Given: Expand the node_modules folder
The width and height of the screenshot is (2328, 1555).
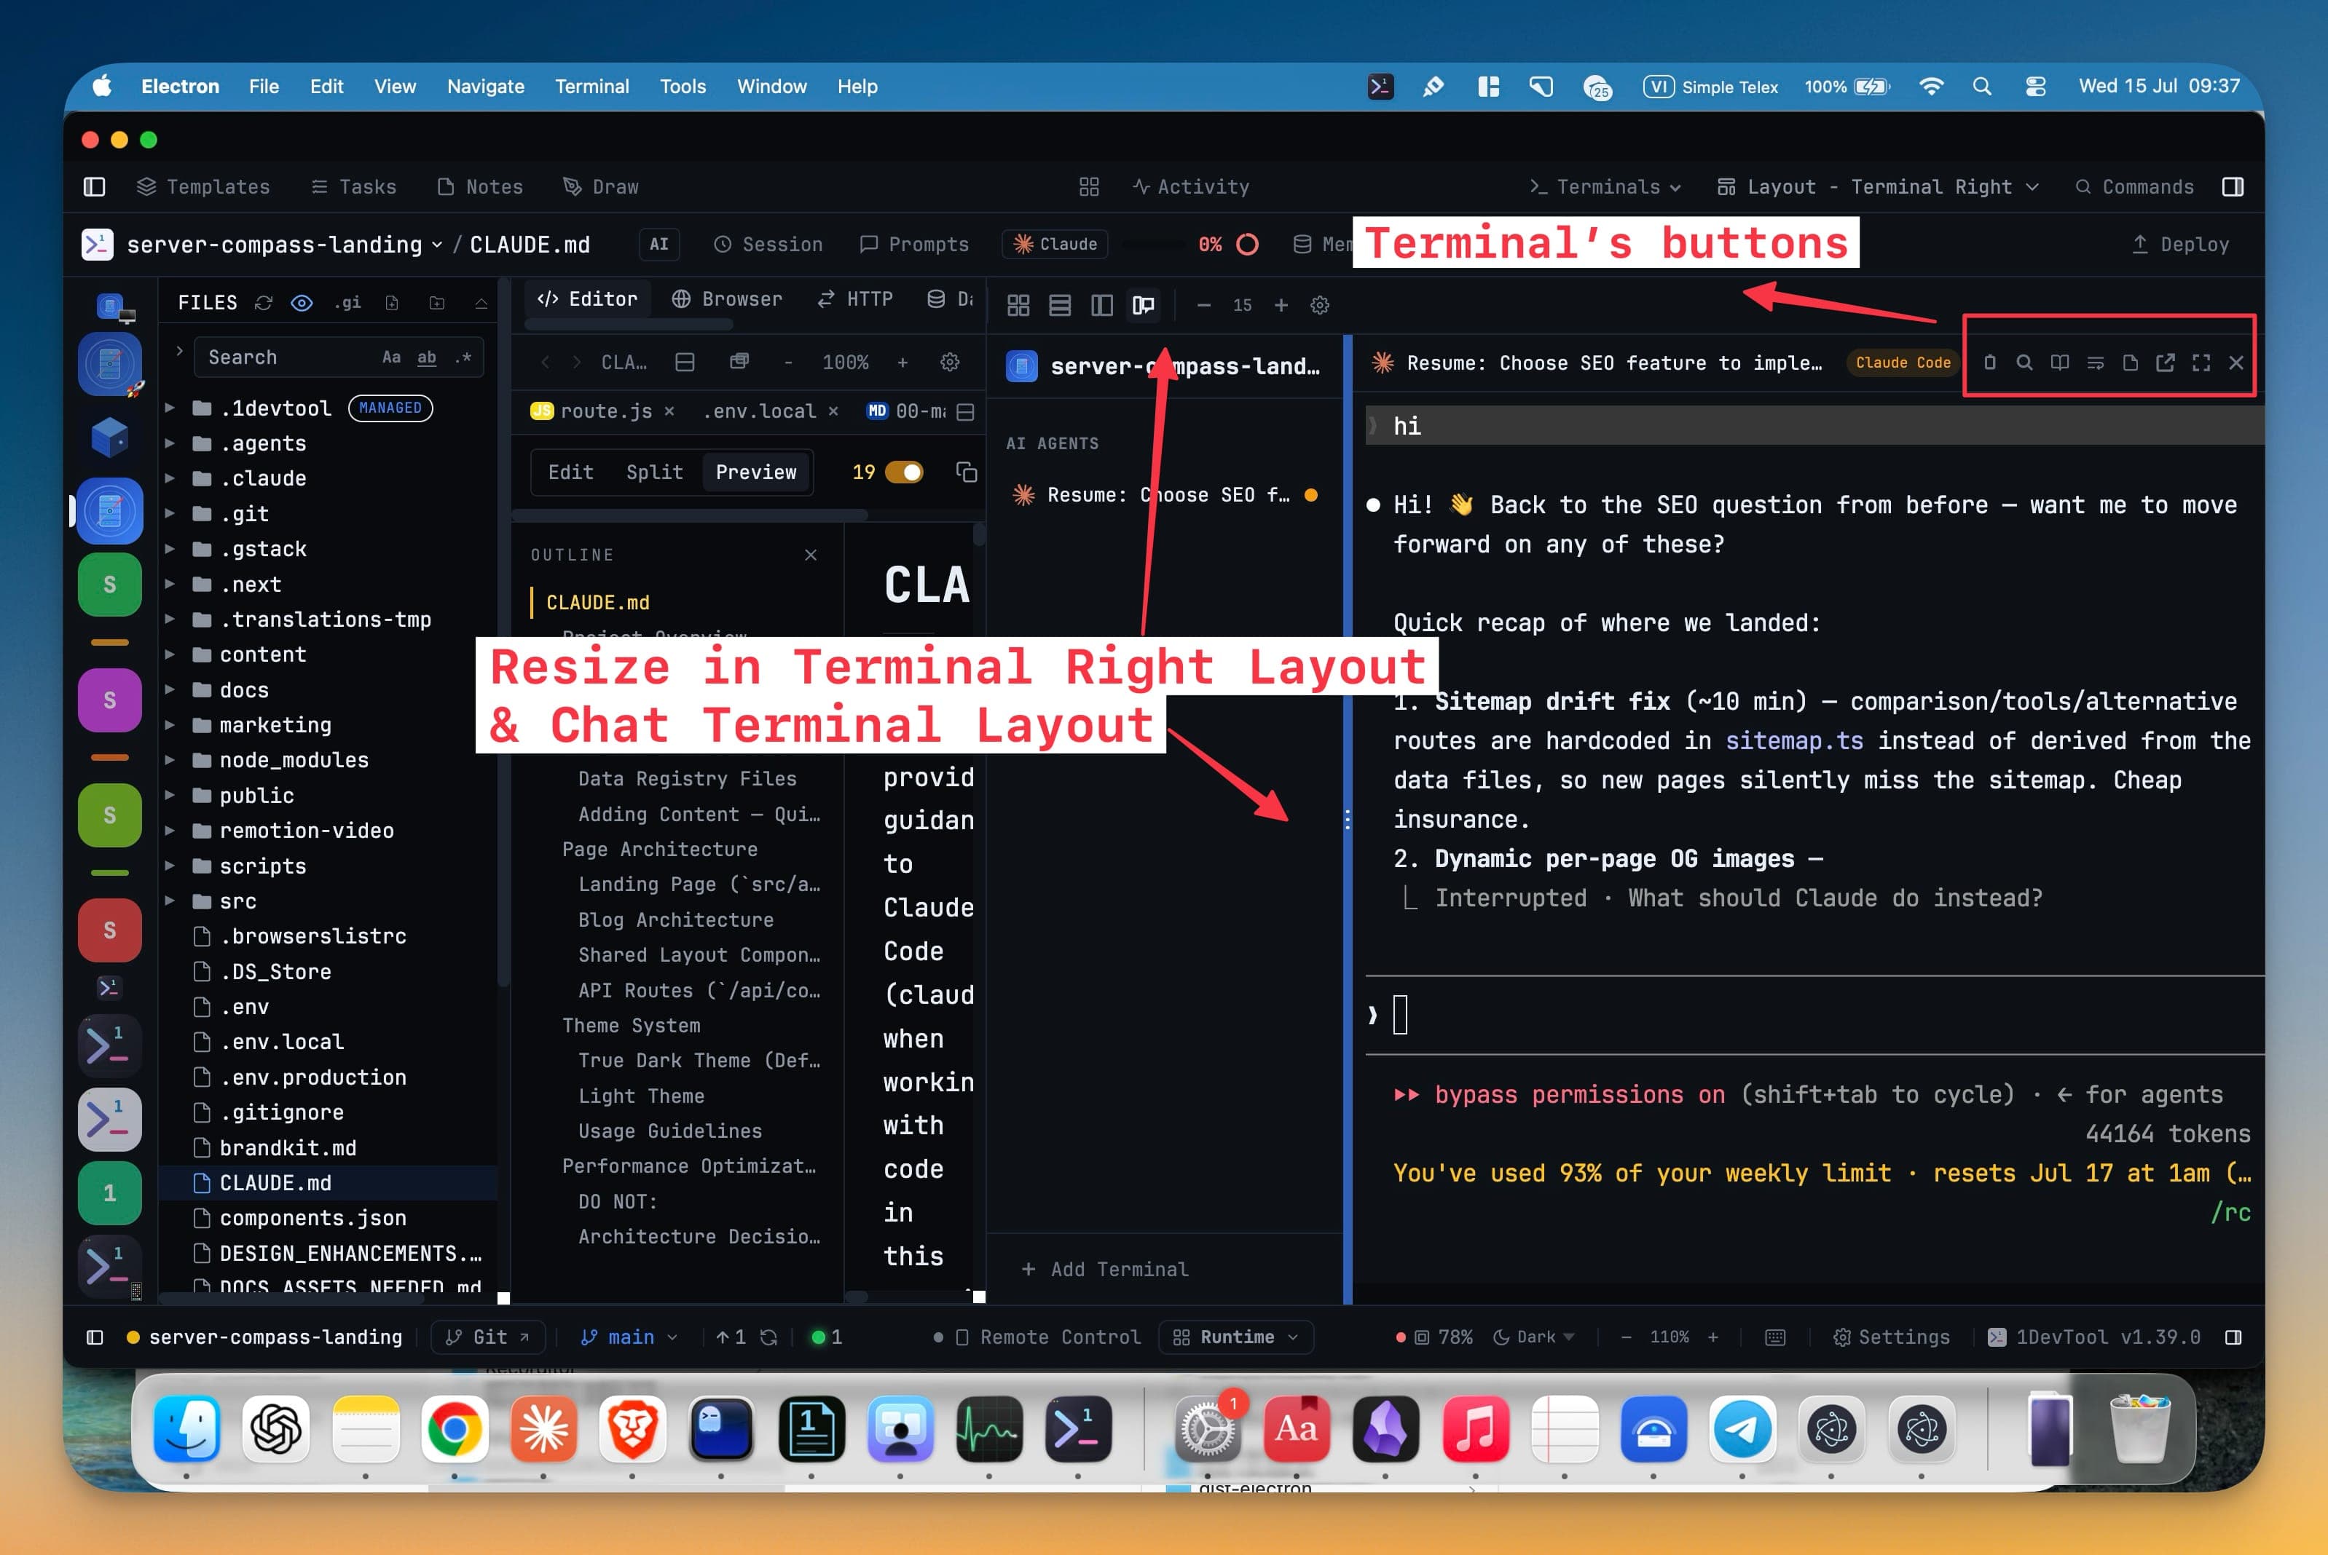Looking at the screenshot, I should point(170,759).
